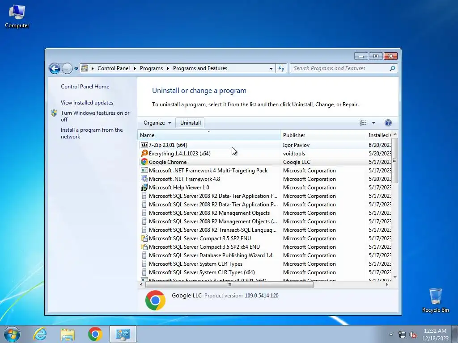Image resolution: width=458 pixels, height=343 pixels.
Task: Click the Uninstall button
Action: 191,123
